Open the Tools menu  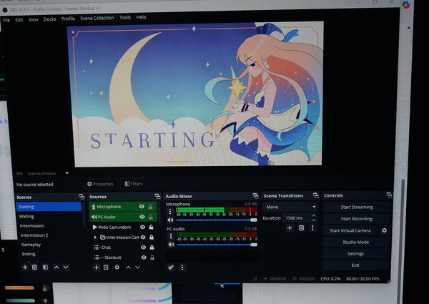(125, 17)
